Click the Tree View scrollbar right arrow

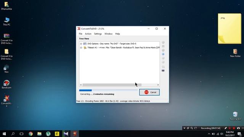pos(158,85)
